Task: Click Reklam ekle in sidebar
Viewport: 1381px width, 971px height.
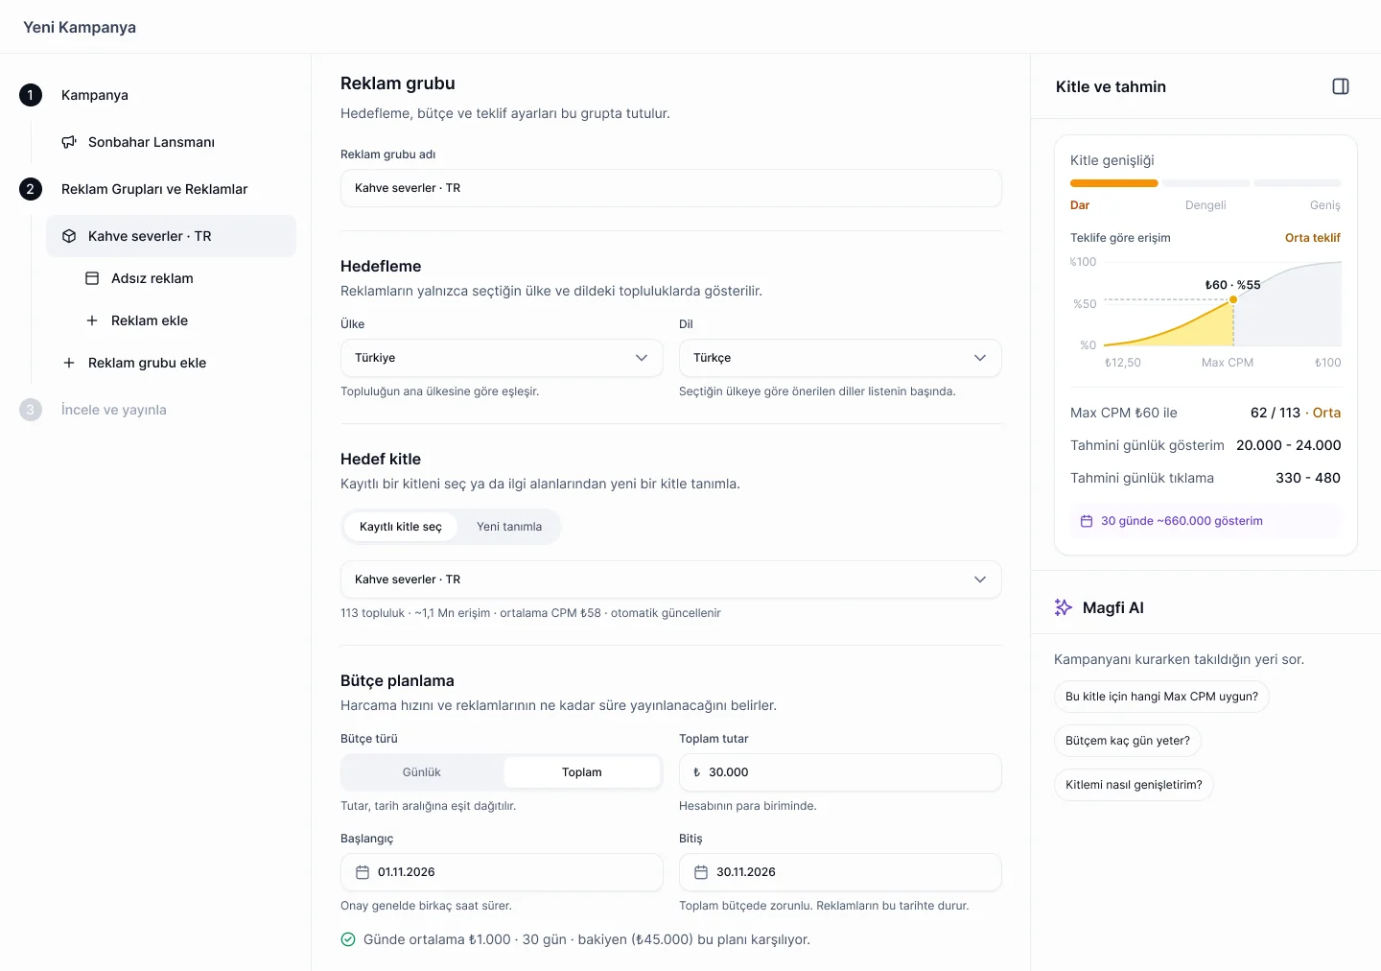Action: coord(150,320)
